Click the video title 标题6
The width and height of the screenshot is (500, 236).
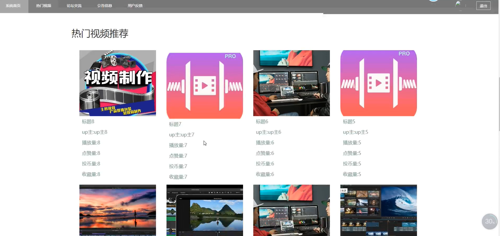pyautogui.click(x=262, y=121)
